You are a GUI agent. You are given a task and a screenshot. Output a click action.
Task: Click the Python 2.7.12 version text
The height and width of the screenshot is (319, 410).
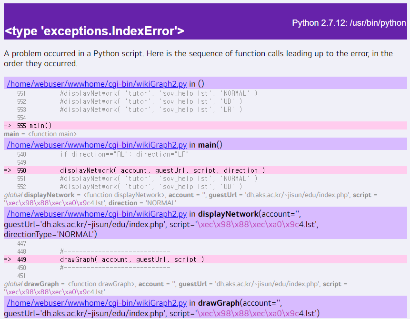349,23
